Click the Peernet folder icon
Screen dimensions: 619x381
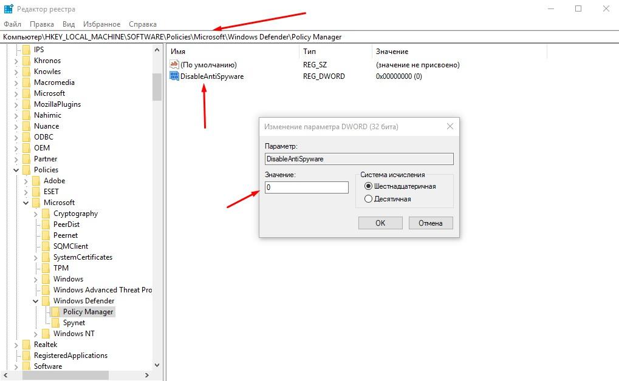(x=46, y=235)
